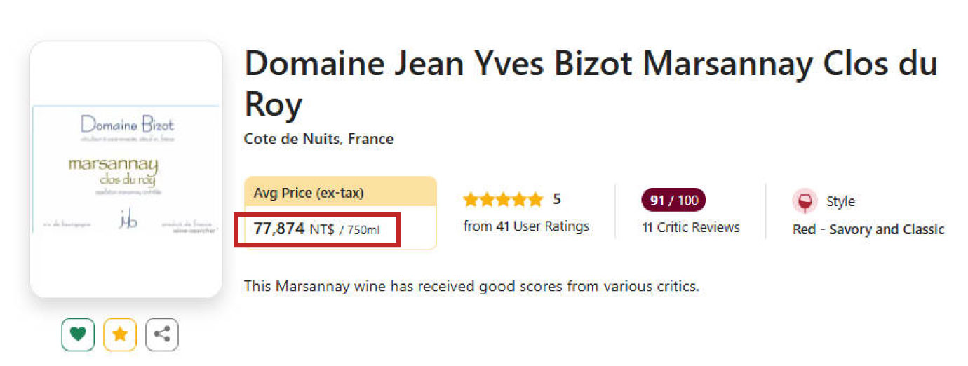Click the Marsannay wine description text

click(x=471, y=286)
